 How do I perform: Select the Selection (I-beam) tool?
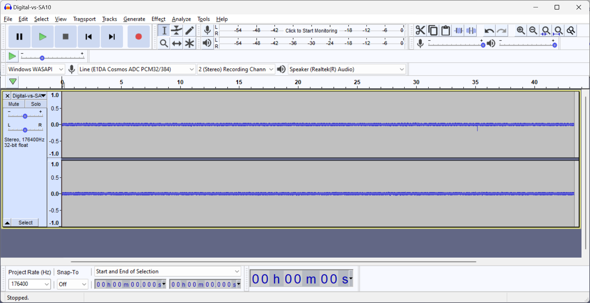coord(164,30)
